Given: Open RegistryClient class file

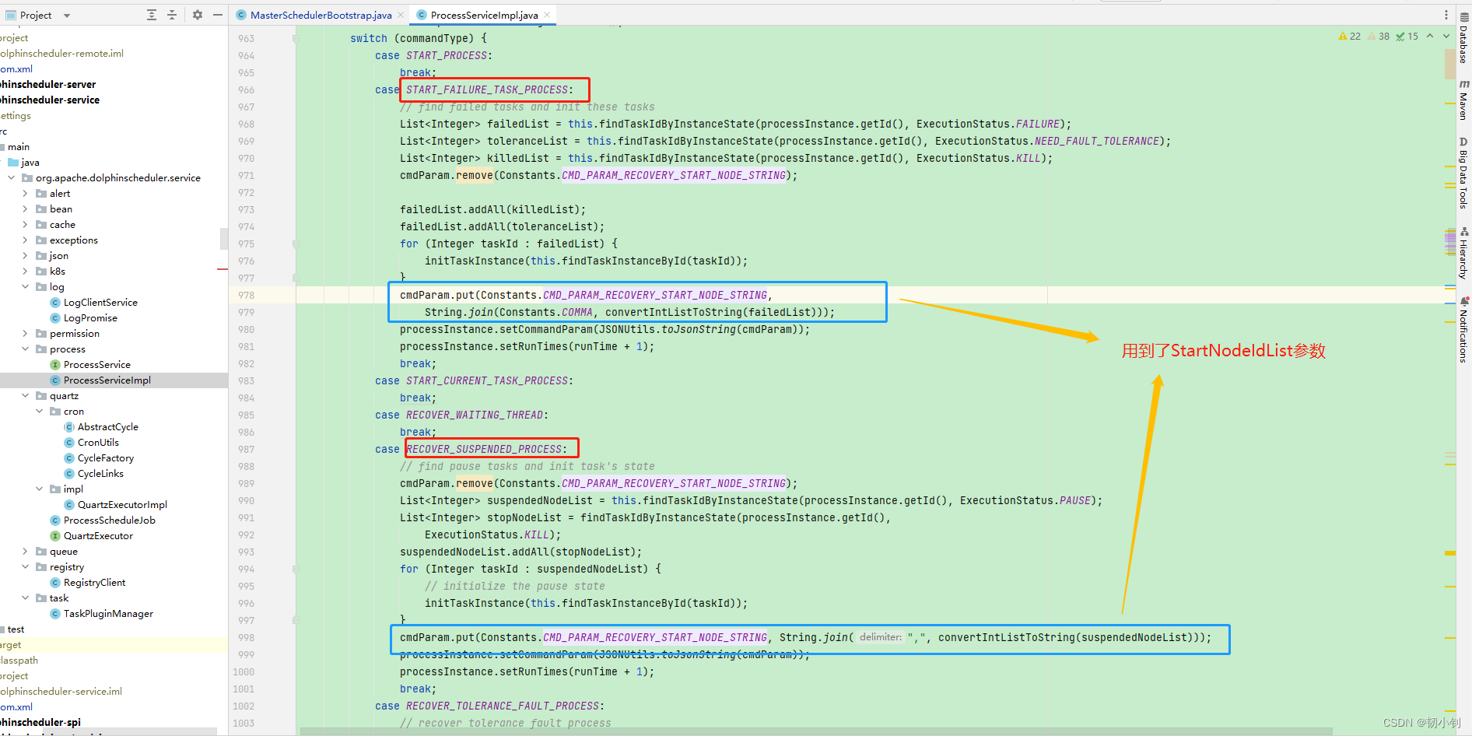Looking at the screenshot, I should click(x=94, y=583).
